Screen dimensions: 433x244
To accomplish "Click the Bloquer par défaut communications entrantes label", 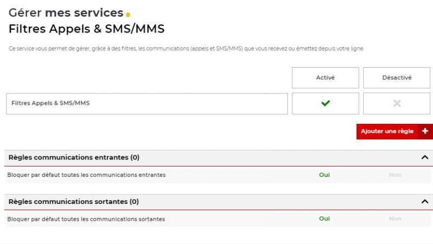I will pos(87,175).
